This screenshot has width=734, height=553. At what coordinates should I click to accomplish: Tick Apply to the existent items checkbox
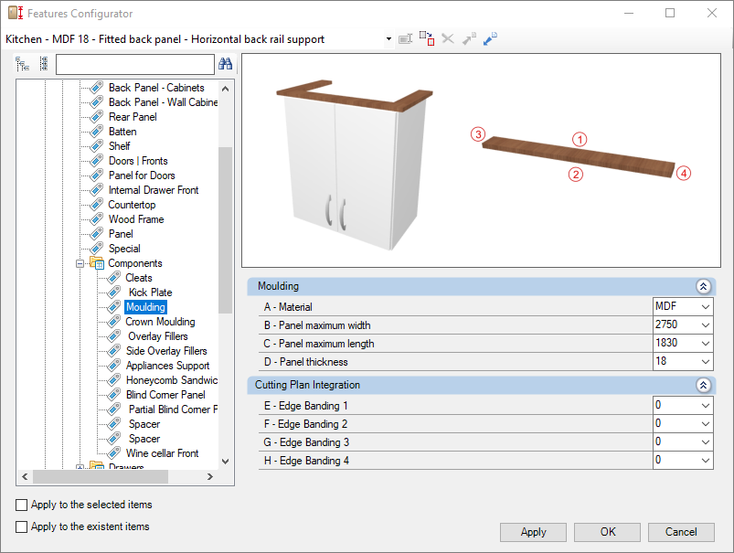pos(22,526)
